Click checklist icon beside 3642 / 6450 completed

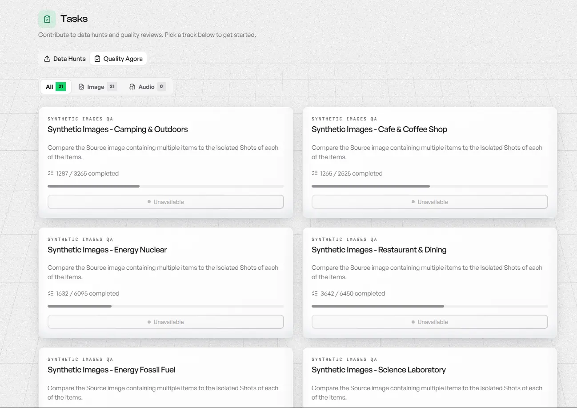pos(315,293)
